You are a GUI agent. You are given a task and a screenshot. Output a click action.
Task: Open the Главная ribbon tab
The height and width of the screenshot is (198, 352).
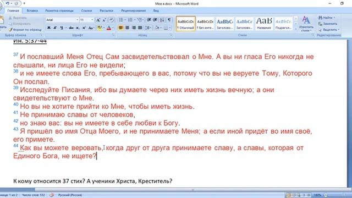[x=13, y=10]
